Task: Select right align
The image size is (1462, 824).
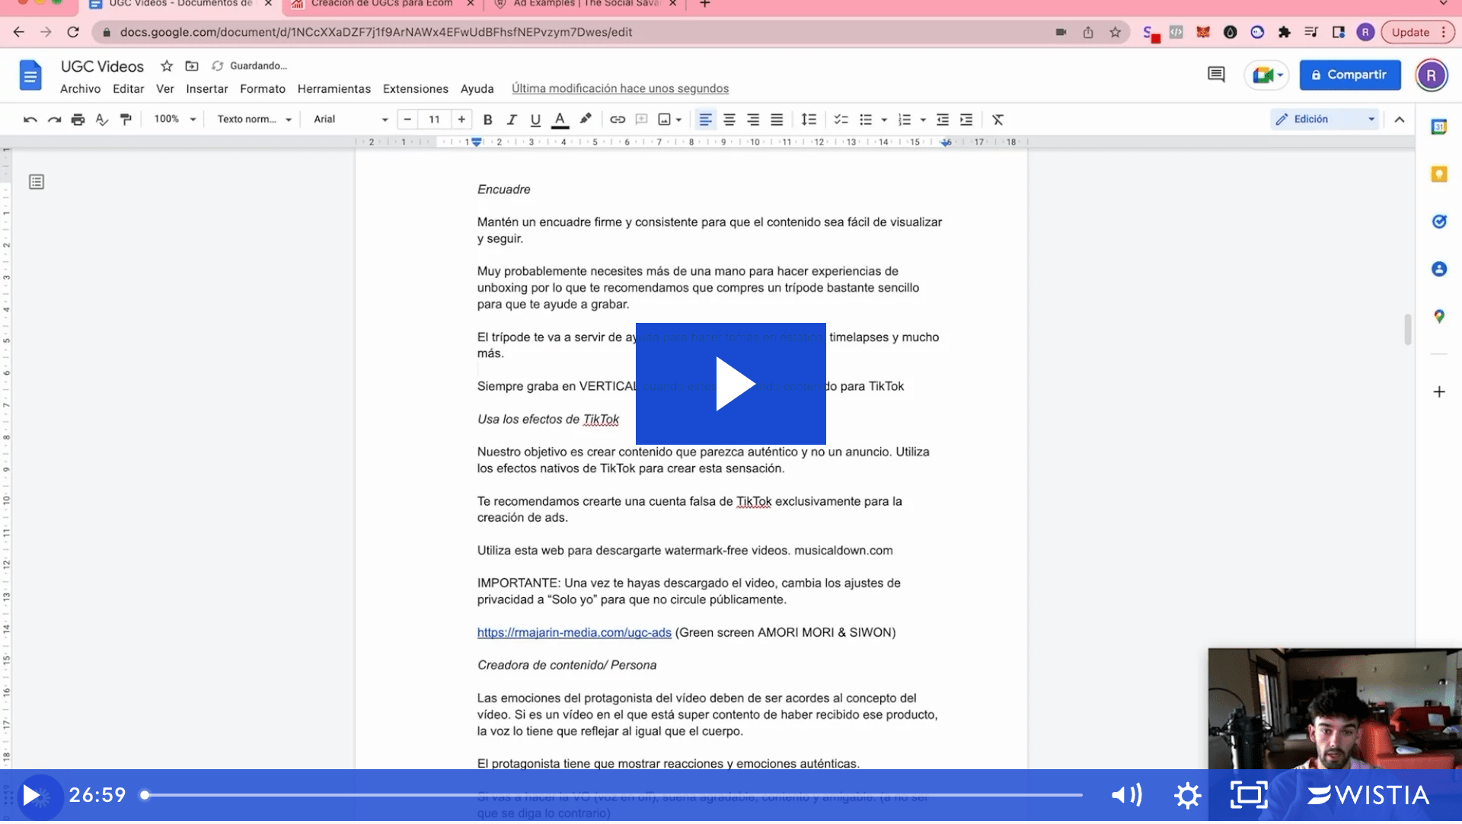Action: pos(753,120)
